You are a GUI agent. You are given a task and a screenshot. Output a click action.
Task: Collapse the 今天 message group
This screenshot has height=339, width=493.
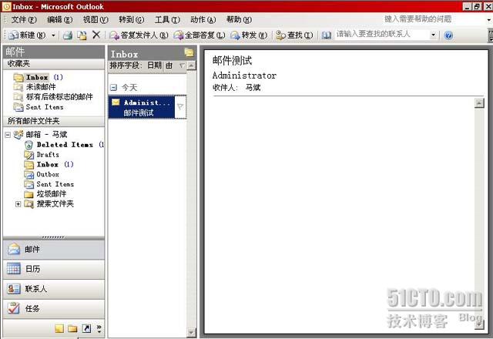(x=112, y=88)
